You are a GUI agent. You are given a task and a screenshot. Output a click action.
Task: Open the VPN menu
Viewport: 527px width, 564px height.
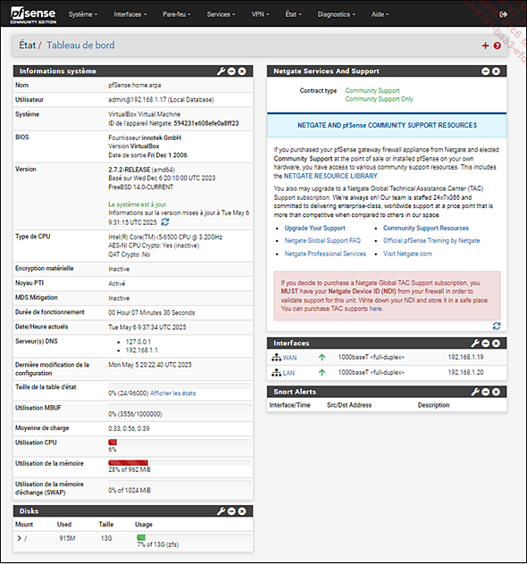[x=260, y=14]
